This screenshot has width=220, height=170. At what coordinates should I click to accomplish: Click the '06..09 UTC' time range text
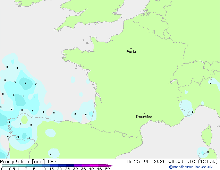182,162
